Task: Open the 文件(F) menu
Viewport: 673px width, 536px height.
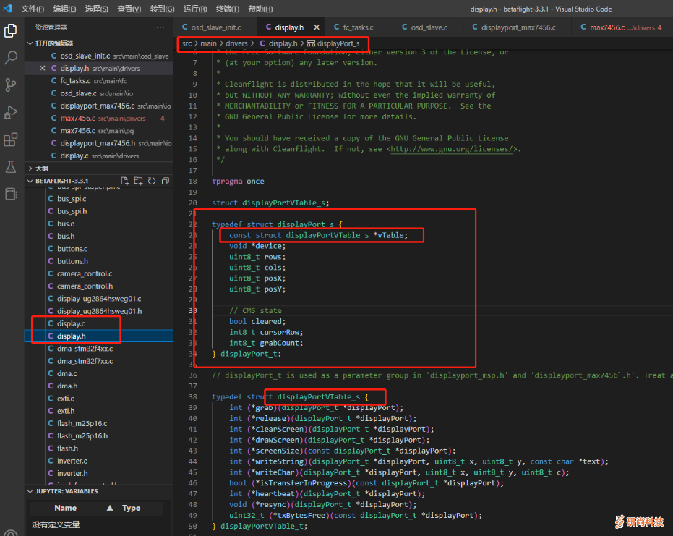Action: pyautogui.click(x=33, y=9)
